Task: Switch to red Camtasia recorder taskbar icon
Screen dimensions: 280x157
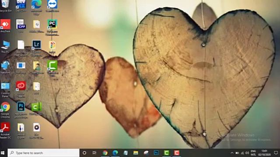Action: pyautogui.click(x=177, y=153)
